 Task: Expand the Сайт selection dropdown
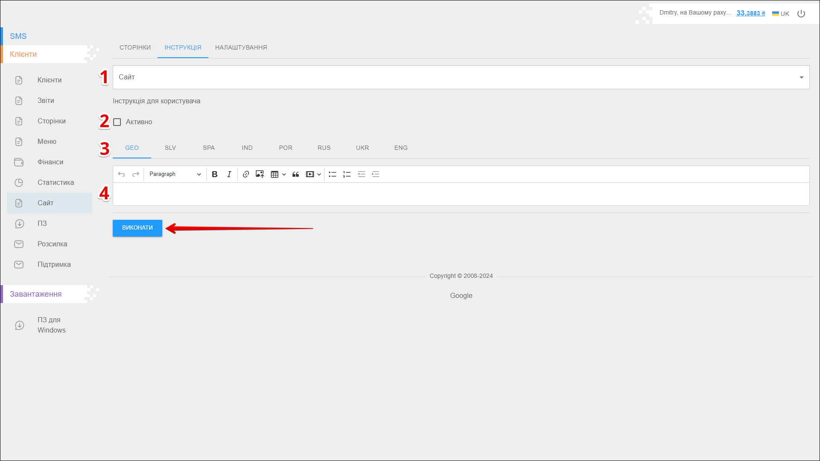tap(460, 77)
